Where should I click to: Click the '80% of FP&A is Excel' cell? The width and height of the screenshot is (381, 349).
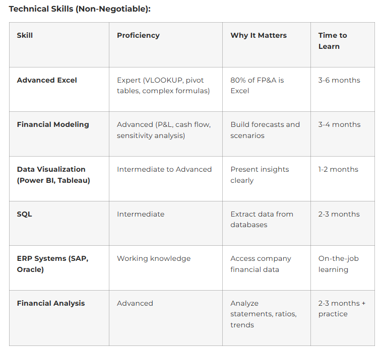click(257, 86)
